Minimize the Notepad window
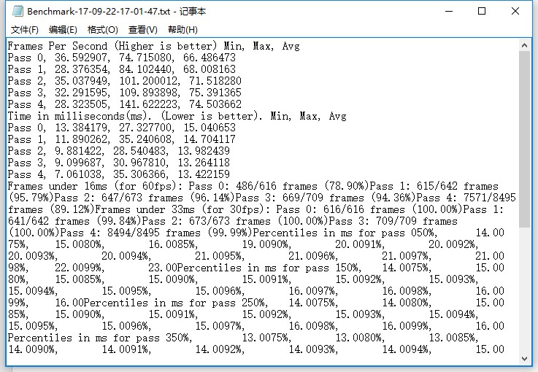This screenshot has width=538, height=372. point(446,12)
